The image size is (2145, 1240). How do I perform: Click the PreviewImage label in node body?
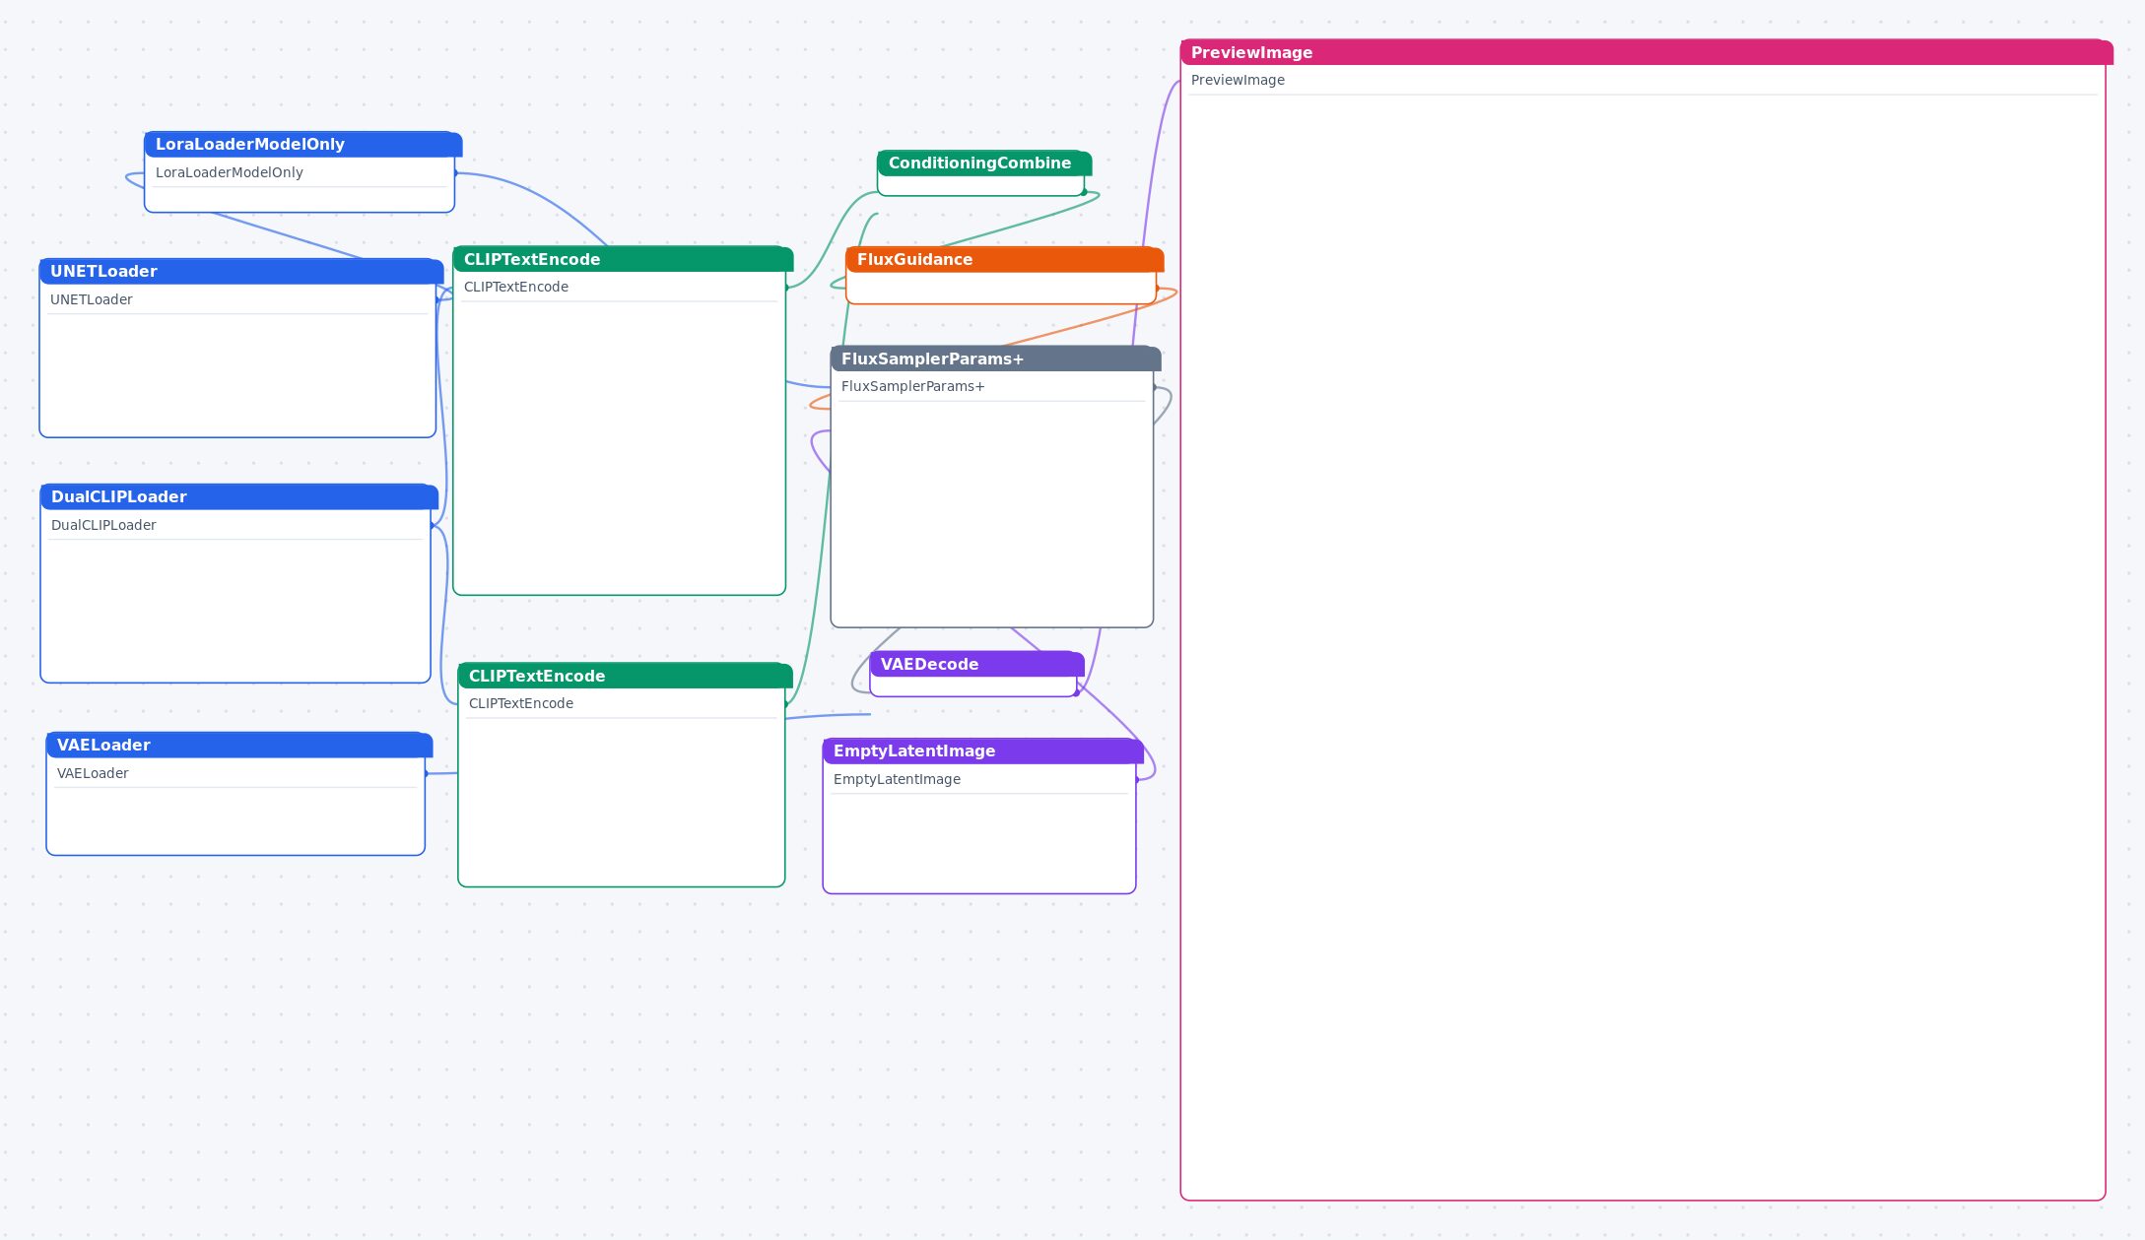(x=1238, y=80)
